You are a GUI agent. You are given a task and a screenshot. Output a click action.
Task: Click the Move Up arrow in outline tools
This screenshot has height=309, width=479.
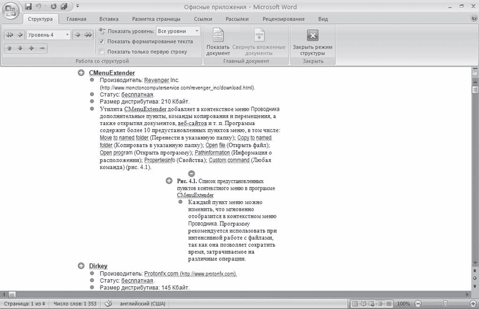[10, 49]
